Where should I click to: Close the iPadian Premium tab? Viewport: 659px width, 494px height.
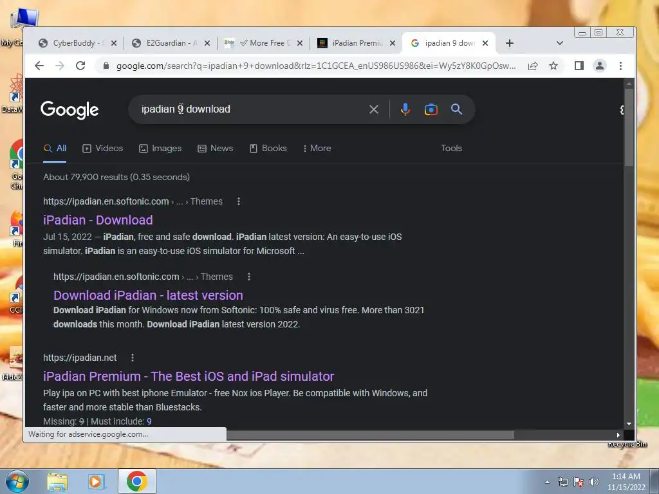tap(392, 43)
